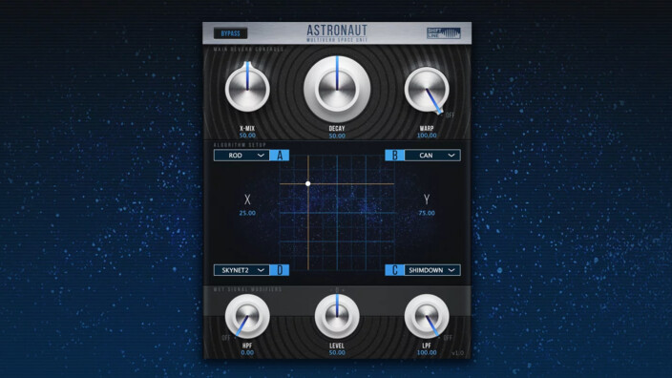Click the large Y axis label

(427, 199)
